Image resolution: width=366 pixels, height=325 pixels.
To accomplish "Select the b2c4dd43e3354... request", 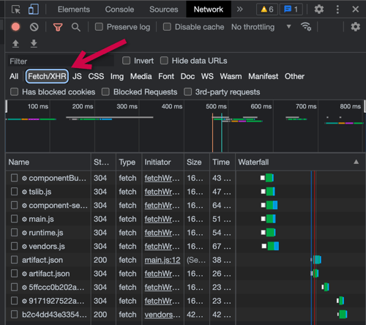I will [54, 315].
